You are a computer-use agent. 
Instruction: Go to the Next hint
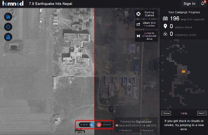pos(202,113)
